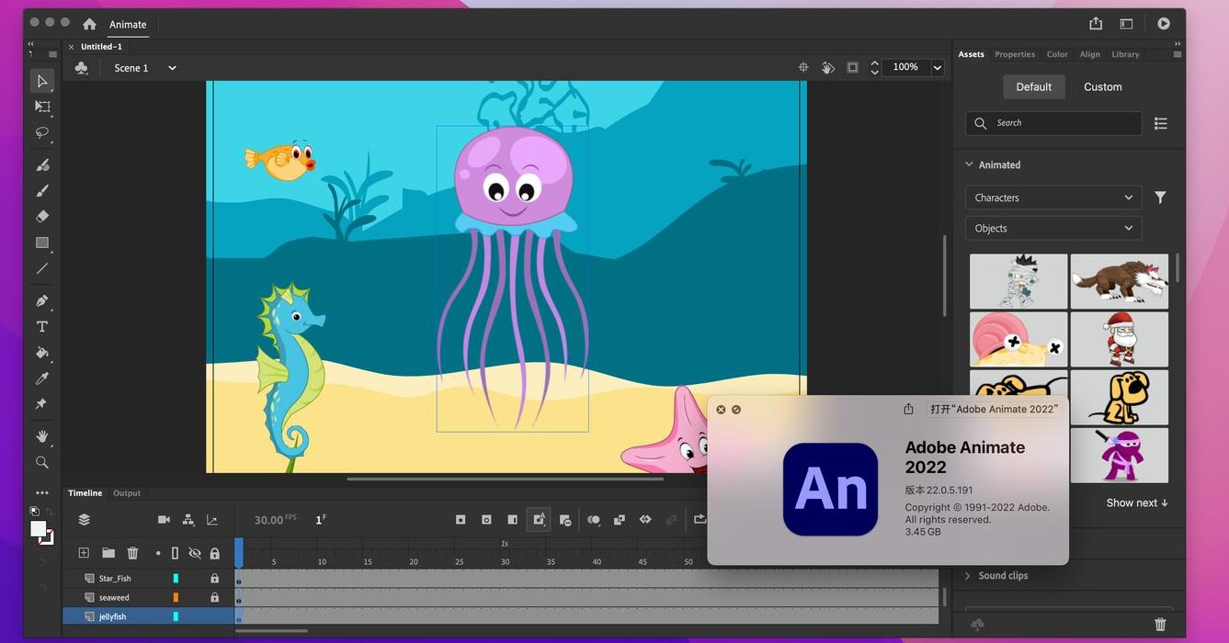Open the workspace switcher icon

tap(1126, 24)
